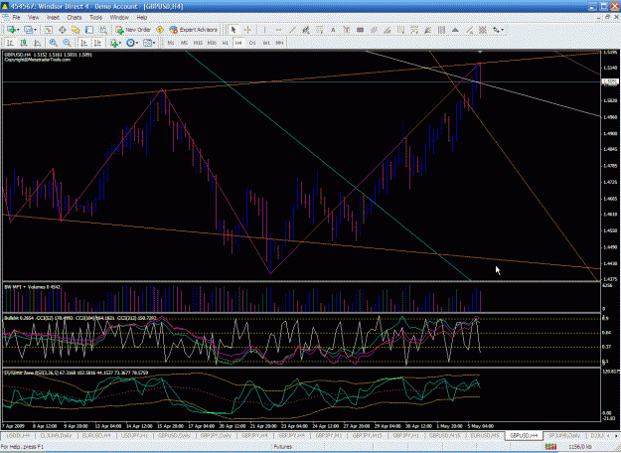621x453 pixels.
Task: Click the tab strip scroll-right arrow
Action: click(617, 435)
